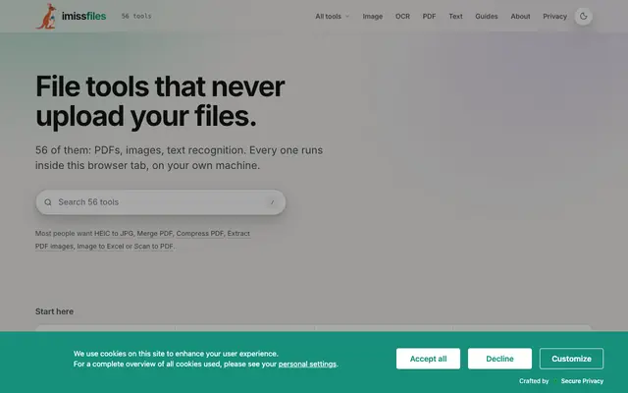Decline cookies
Image resolution: width=628 pixels, height=393 pixels.
499,359
